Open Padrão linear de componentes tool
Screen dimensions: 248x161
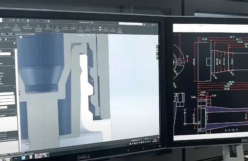point(28,27)
